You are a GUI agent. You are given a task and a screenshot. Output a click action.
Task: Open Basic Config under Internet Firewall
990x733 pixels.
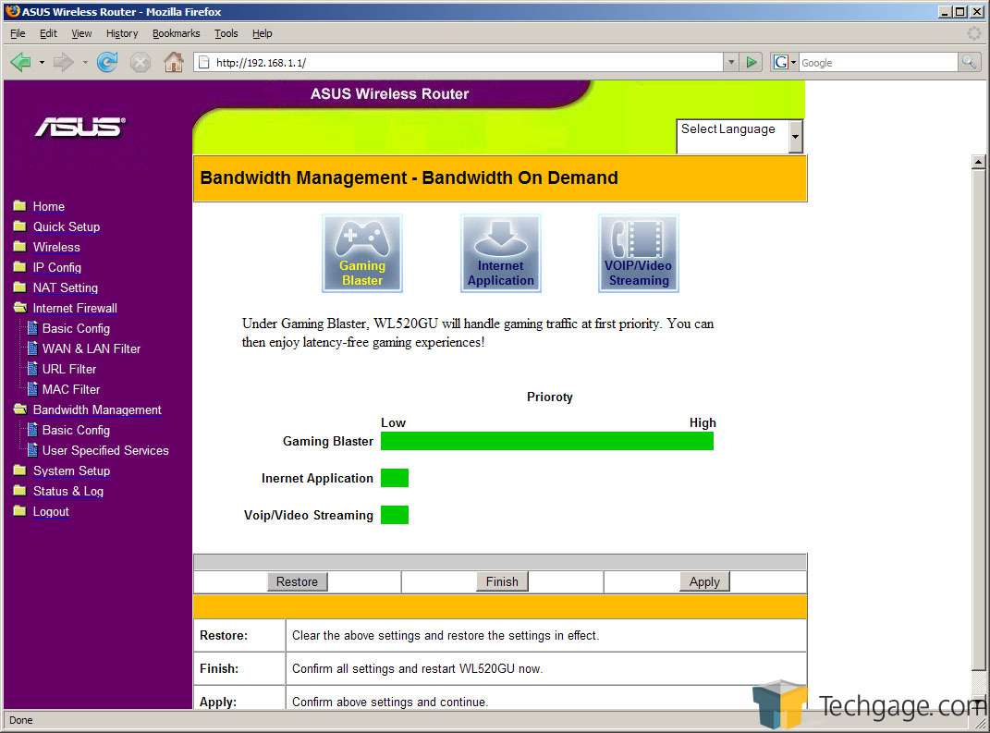[x=76, y=328]
